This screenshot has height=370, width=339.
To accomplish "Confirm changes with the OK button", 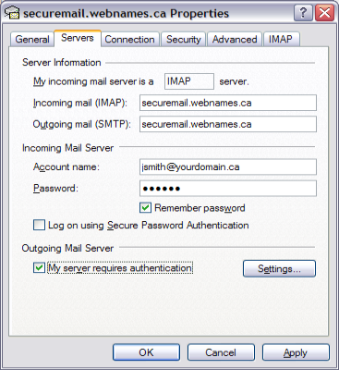I will tap(146, 352).
